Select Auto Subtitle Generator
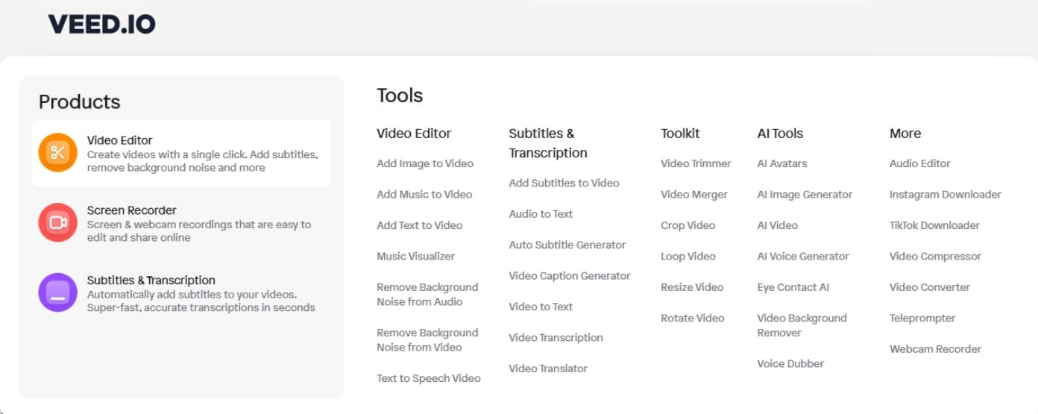This screenshot has height=414, width=1038. point(567,245)
